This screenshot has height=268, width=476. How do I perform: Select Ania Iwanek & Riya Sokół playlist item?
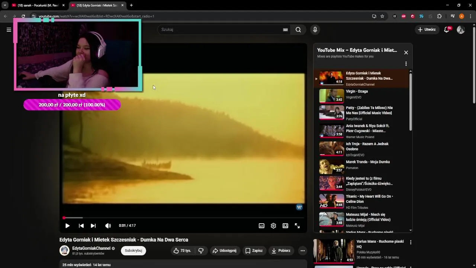361,131
